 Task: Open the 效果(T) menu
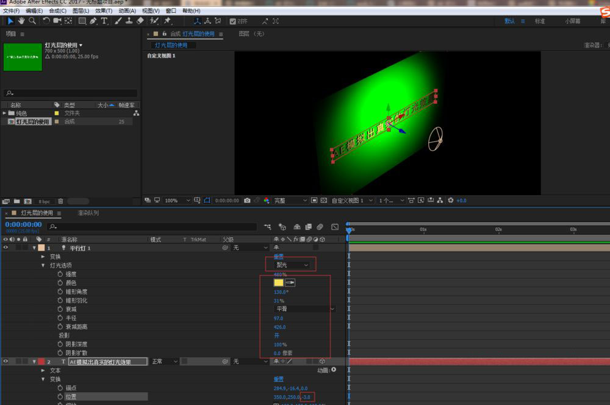pos(104,11)
